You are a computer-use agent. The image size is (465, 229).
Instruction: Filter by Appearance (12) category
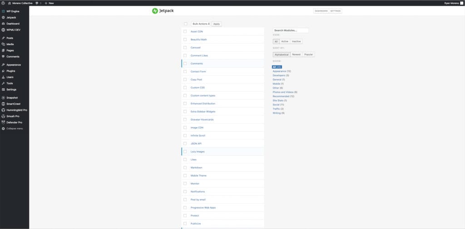pyautogui.click(x=282, y=71)
